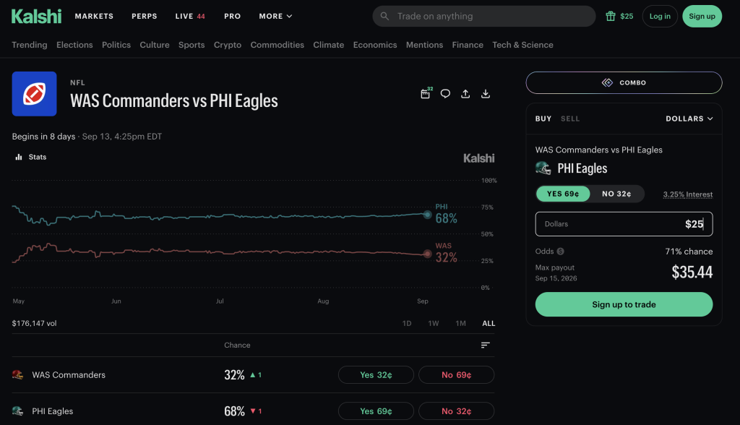Set chart range to 1W

(x=434, y=323)
